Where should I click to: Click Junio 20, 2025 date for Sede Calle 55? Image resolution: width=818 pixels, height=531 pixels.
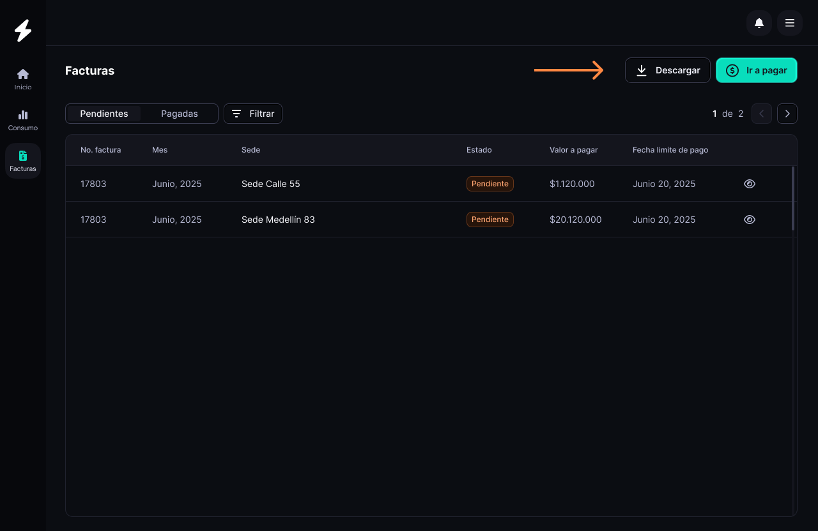pyautogui.click(x=664, y=184)
